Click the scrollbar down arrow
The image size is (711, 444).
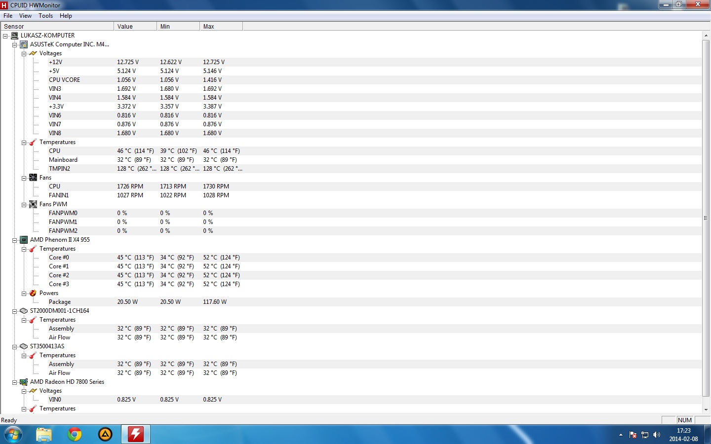(x=706, y=409)
